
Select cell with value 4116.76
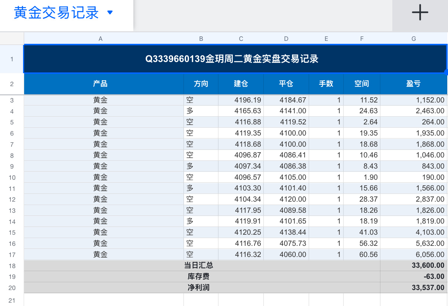coord(241,243)
